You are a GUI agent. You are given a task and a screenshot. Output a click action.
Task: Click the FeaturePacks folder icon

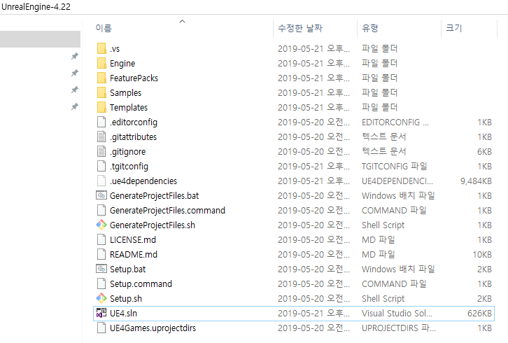[x=101, y=78]
